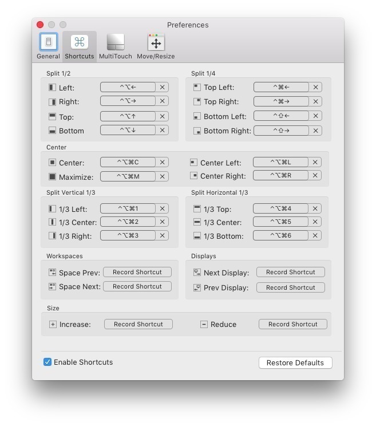This screenshot has height=426, width=376.
Task: Clear the Bottom Left quarter shortcut
Action: [x=315, y=116]
